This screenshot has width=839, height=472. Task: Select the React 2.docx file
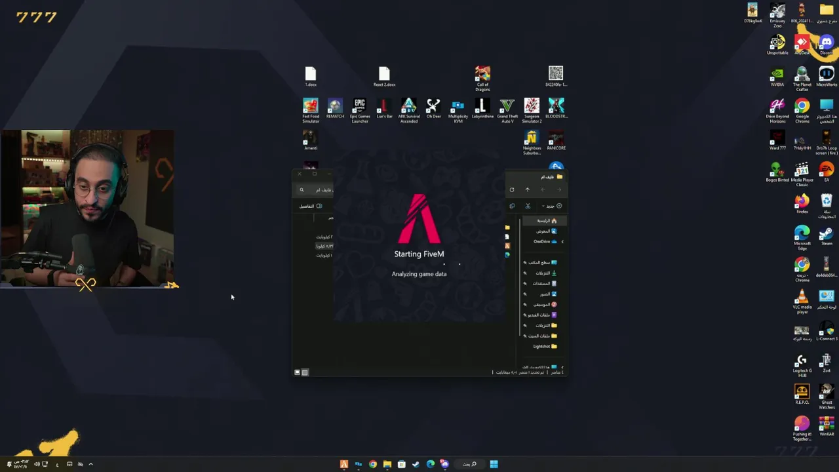[384, 77]
